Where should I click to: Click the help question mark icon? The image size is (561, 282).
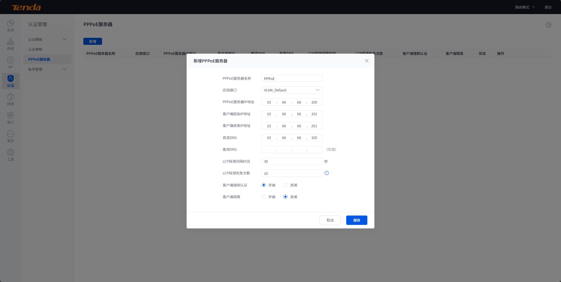coord(548,25)
